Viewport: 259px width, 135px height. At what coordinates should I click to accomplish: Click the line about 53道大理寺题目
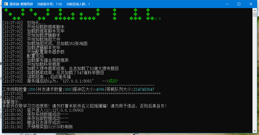coord(73,68)
